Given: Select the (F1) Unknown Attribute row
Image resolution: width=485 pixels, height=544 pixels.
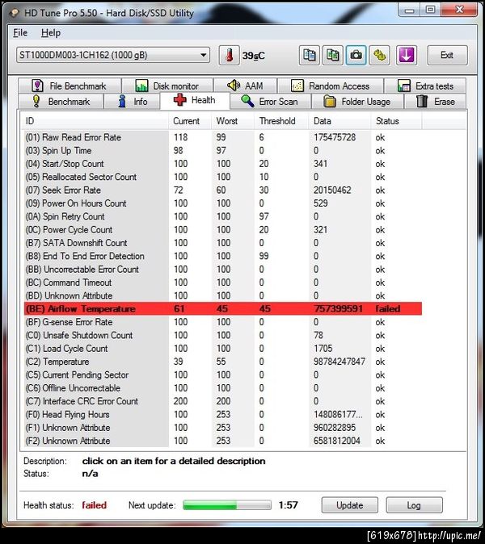Looking at the screenshot, I should (x=223, y=428).
